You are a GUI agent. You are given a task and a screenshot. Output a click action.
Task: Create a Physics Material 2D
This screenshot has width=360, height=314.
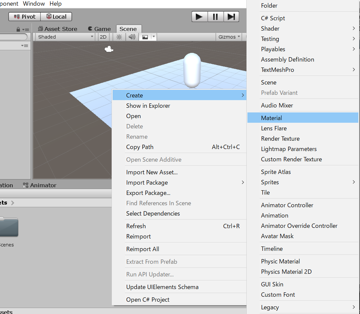[x=303, y=271]
